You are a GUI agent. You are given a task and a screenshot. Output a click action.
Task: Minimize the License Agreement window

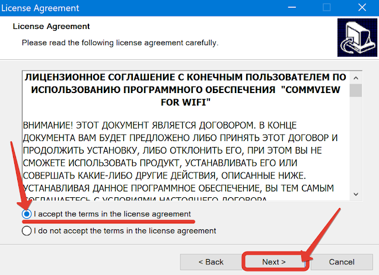[x=292, y=8]
